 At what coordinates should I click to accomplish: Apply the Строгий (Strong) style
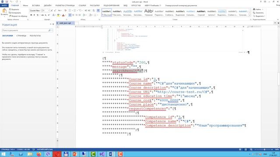point(201,13)
